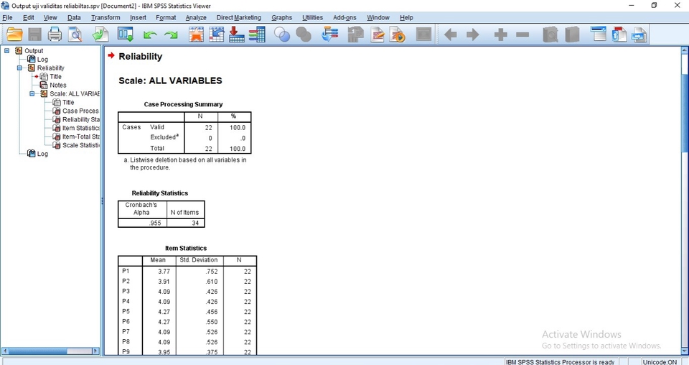
Task: Click the Go to Case toolbar icon
Action: [x=217, y=34]
